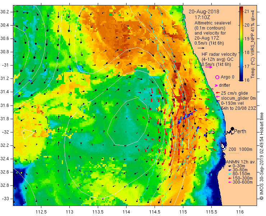The image size is (266, 216).
Task: Click the Perth city label
Action: click(x=240, y=131)
